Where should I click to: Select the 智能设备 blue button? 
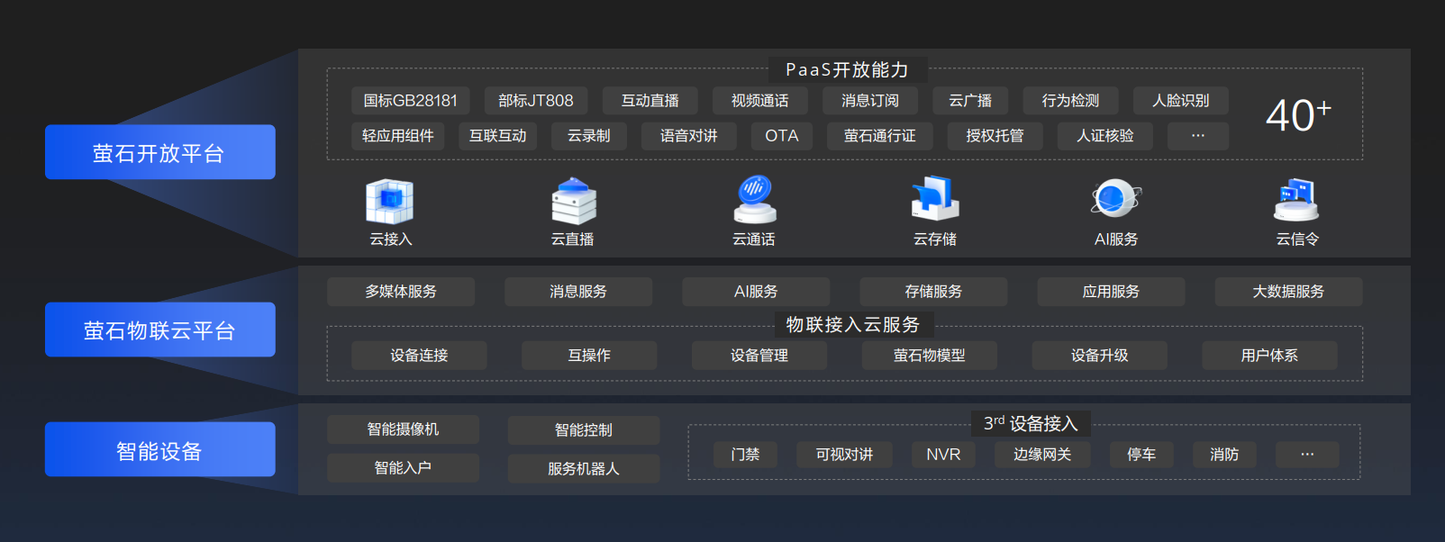tap(160, 449)
